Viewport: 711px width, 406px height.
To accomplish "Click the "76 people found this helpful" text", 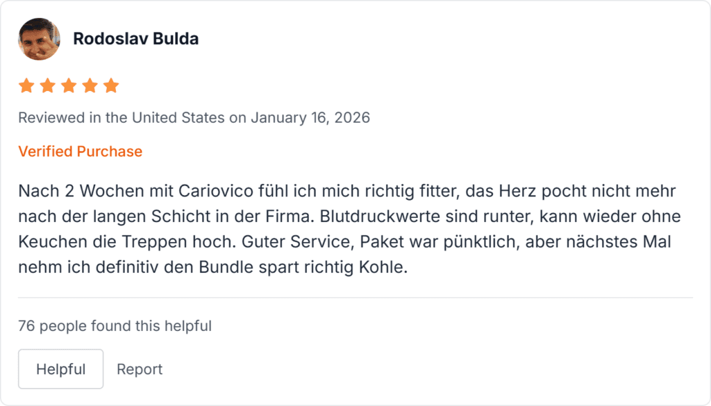I will 115,325.
